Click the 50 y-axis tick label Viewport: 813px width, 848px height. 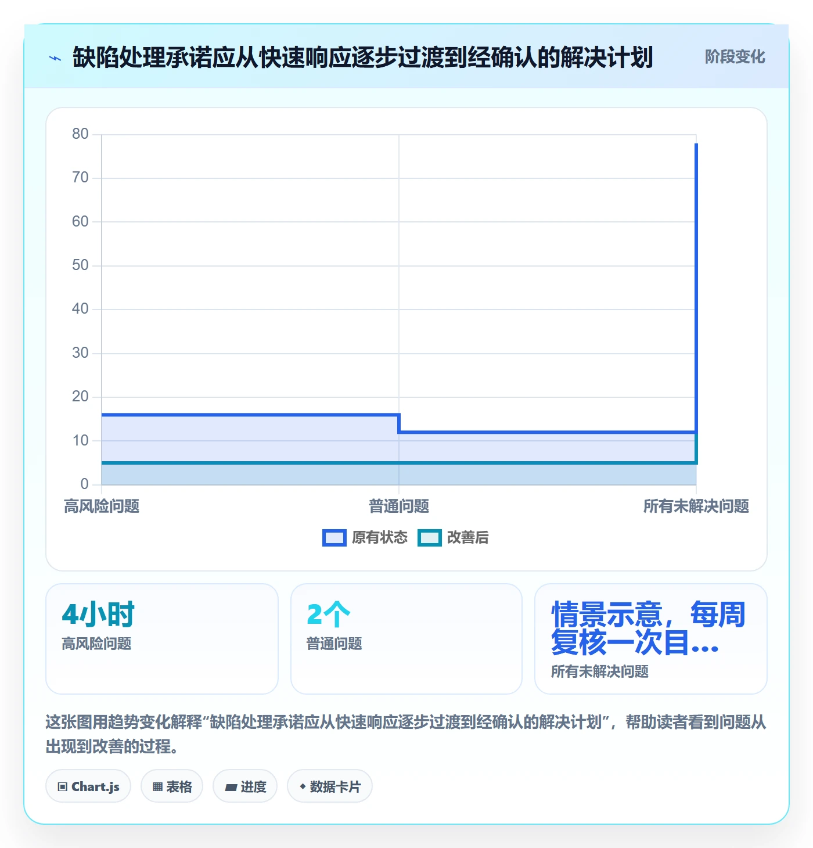[x=80, y=265]
